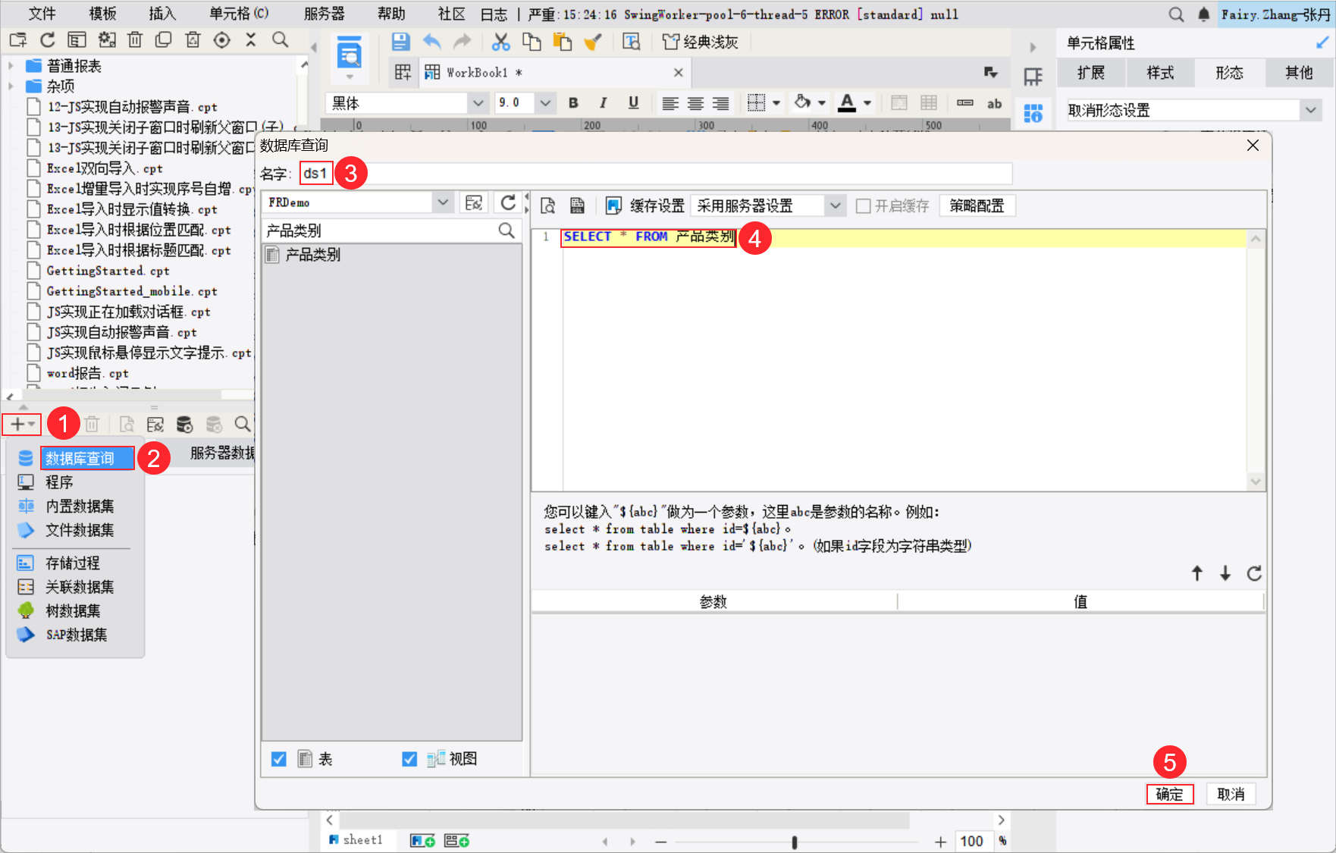Click the Cut scissors icon

point(500,42)
